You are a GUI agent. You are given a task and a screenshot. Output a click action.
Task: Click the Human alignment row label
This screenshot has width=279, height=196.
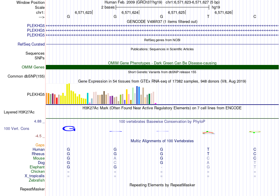38,149
